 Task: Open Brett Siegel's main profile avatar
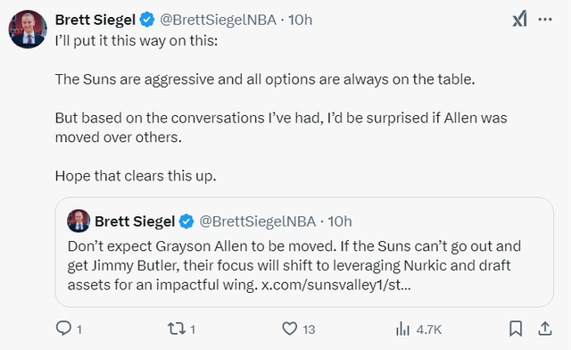28,29
